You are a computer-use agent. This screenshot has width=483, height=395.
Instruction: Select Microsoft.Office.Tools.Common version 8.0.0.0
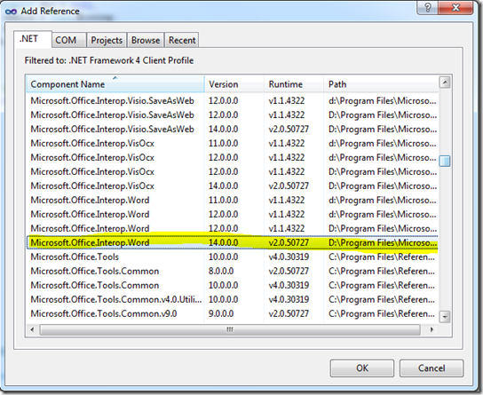coord(233,271)
